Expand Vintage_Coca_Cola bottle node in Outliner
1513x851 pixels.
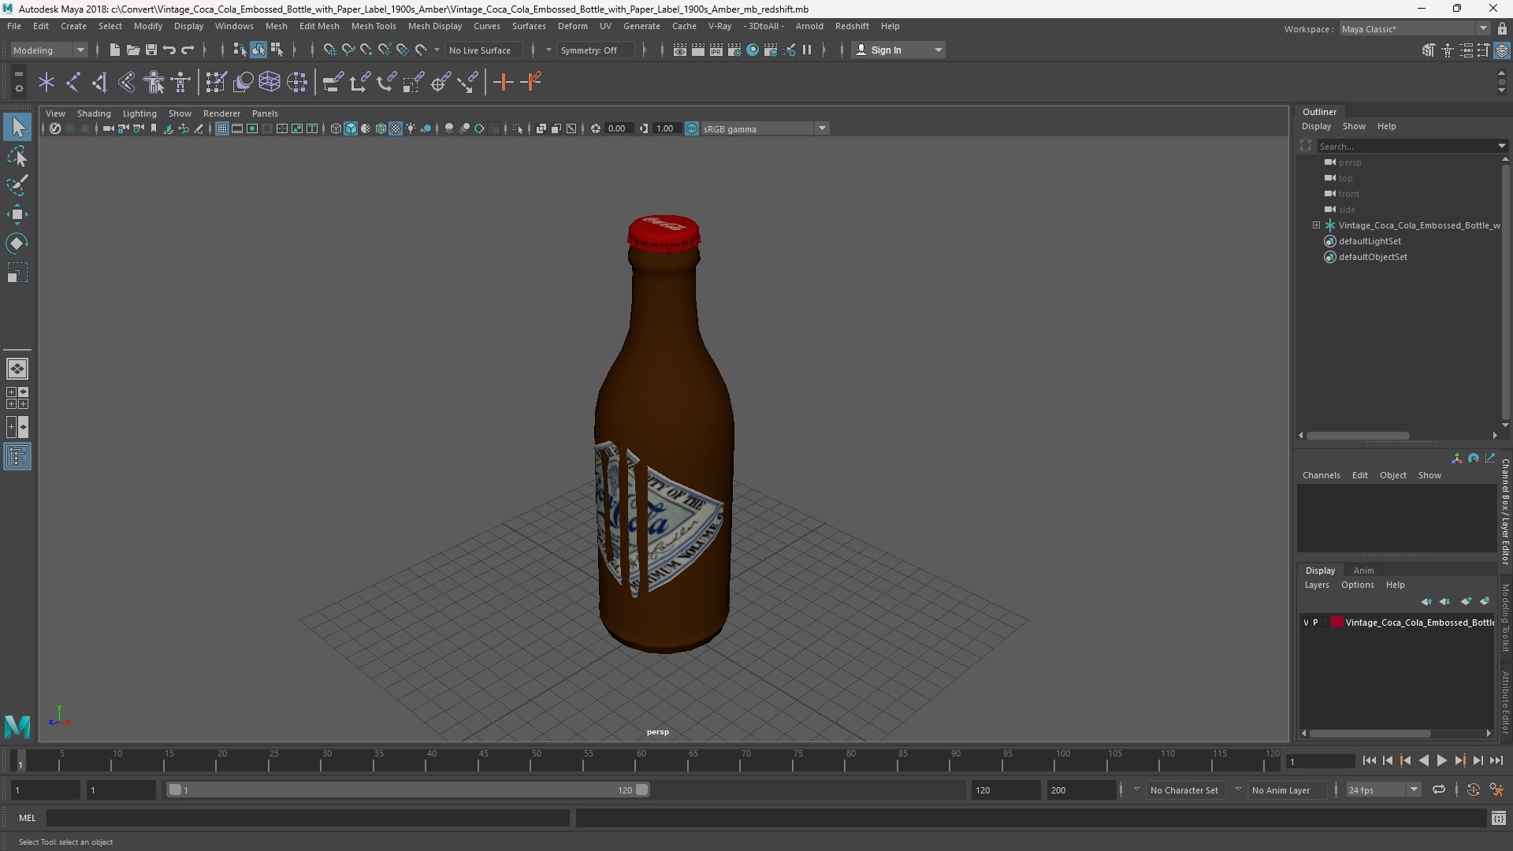[1316, 225]
